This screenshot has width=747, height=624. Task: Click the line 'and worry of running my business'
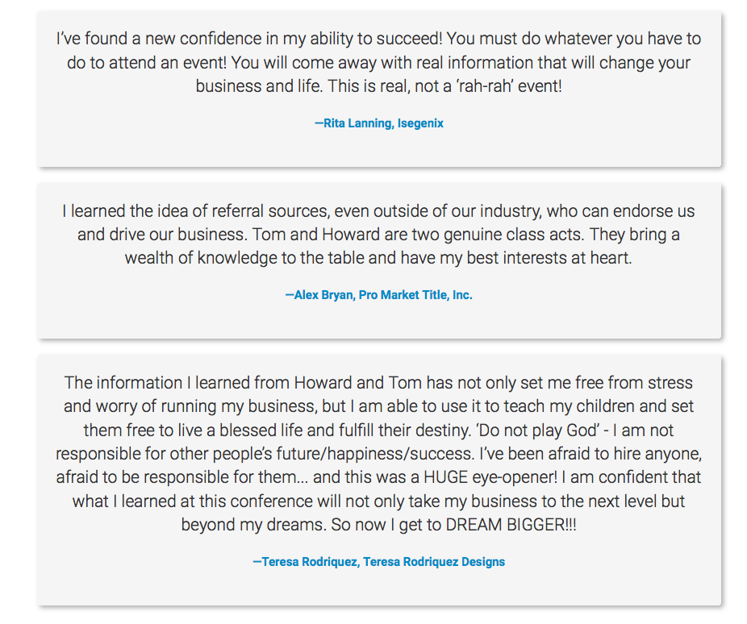tap(378, 406)
